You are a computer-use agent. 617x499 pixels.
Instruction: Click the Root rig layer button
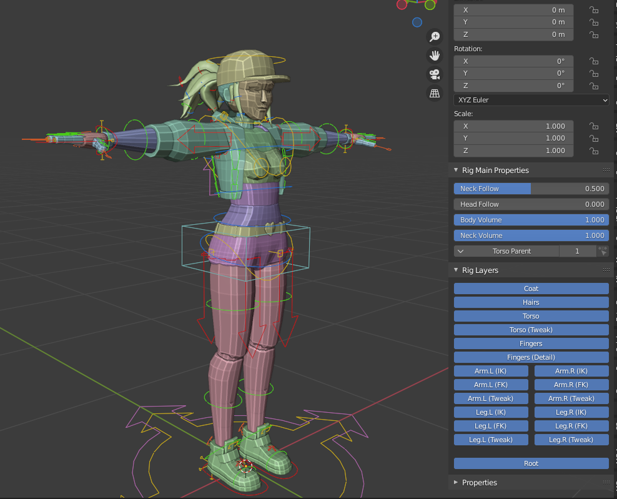pyautogui.click(x=531, y=463)
